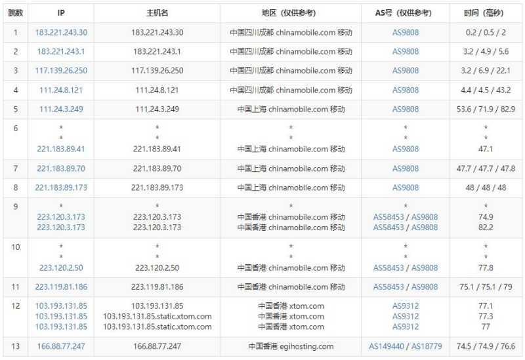
Task: Click the AS9808 link in hop 7 row
Action: [405, 169]
